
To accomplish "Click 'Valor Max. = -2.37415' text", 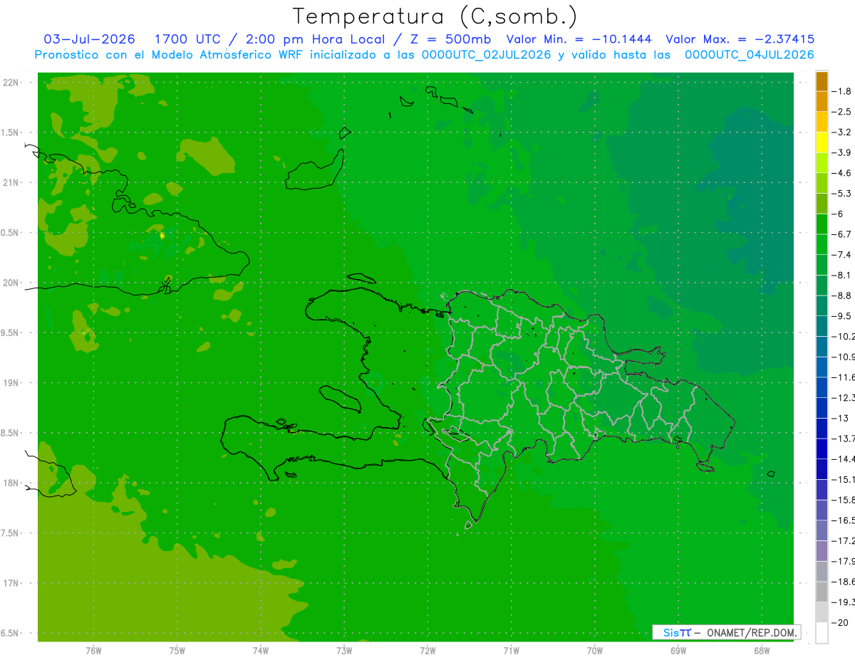I will (x=740, y=39).
